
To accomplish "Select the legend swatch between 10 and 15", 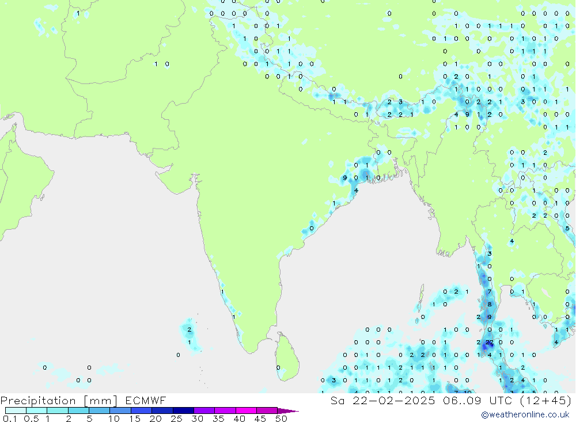I will click(x=120, y=410).
